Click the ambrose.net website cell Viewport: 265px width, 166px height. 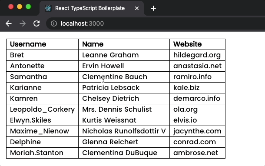[x=197, y=153]
